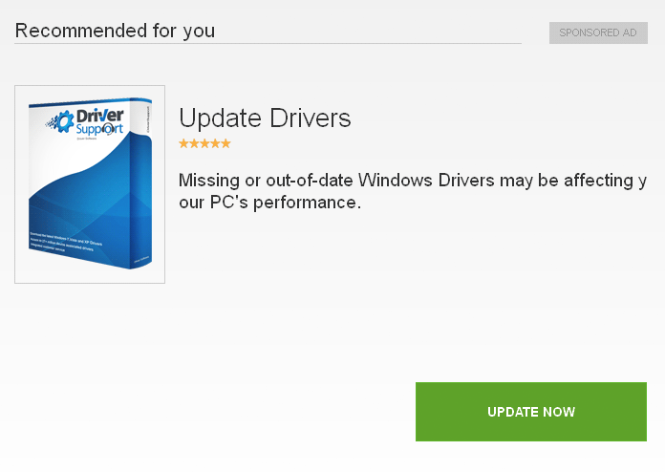Click the DriVer logo text on box
Image resolution: width=665 pixels, height=472 pixels.
click(100, 116)
